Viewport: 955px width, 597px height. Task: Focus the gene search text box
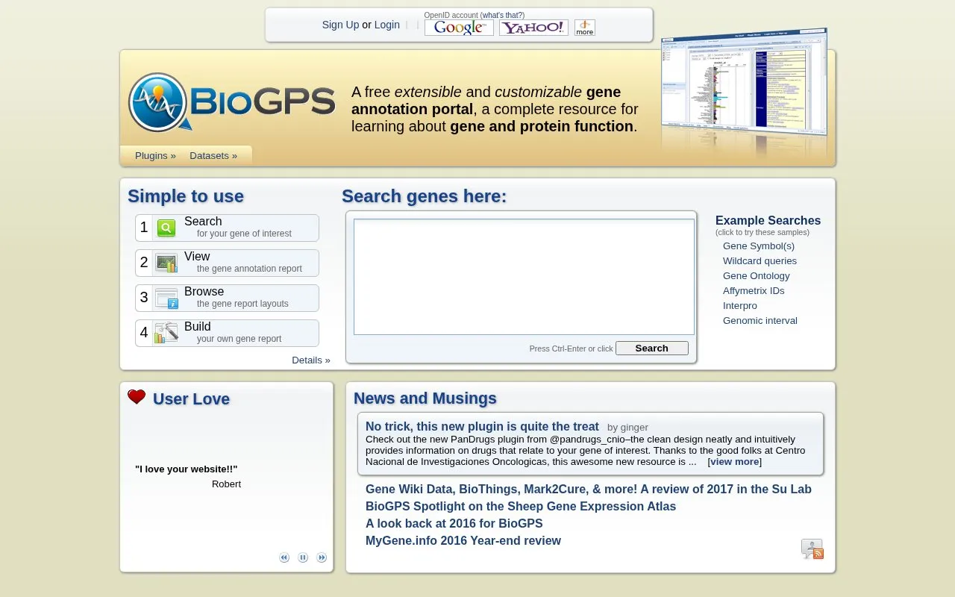[x=524, y=277]
